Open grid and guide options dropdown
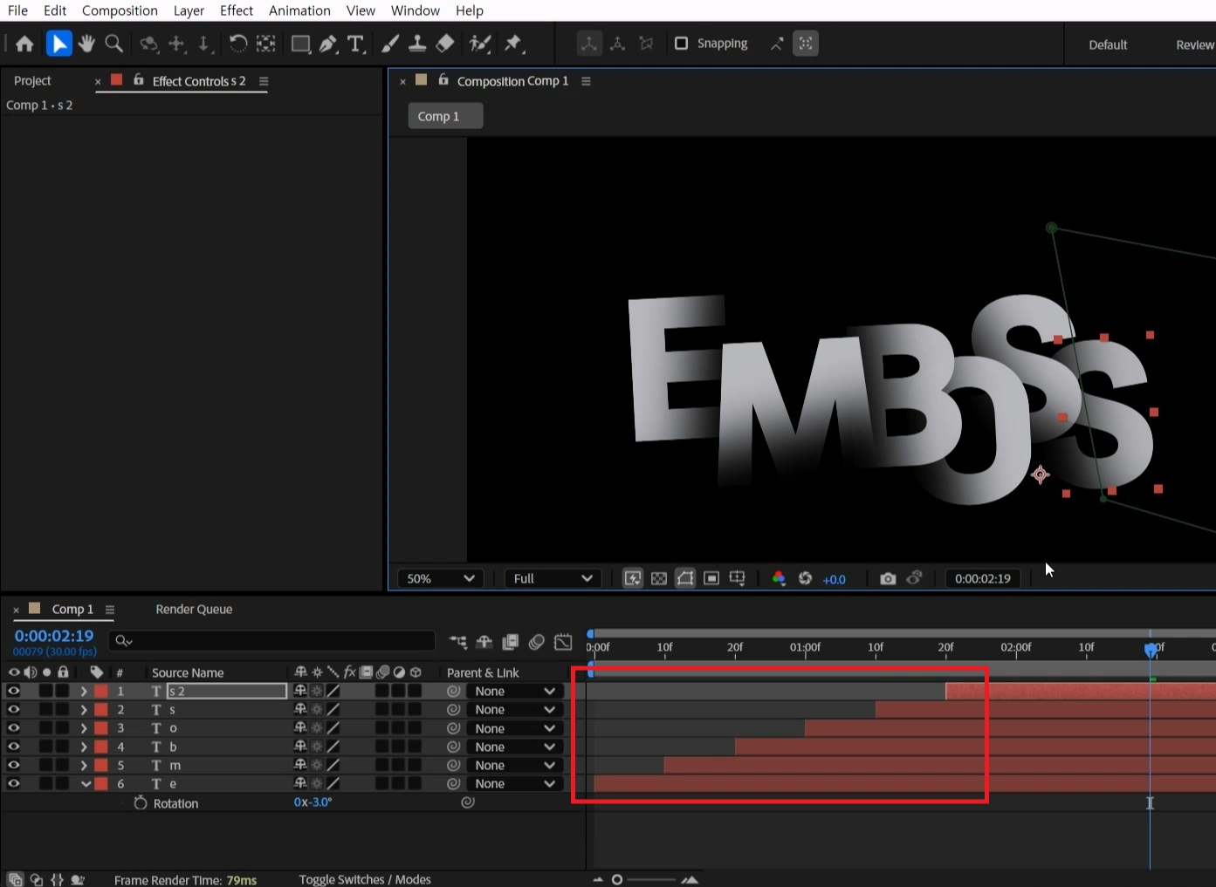1216x887 pixels. (x=738, y=578)
